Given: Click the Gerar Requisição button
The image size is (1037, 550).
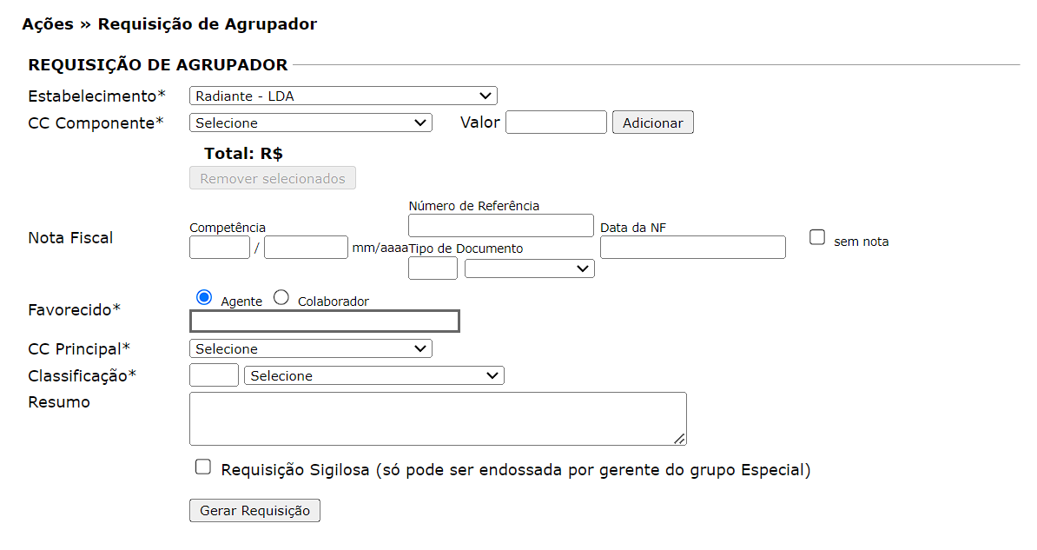Looking at the screenshot, I should click(254, 511).
